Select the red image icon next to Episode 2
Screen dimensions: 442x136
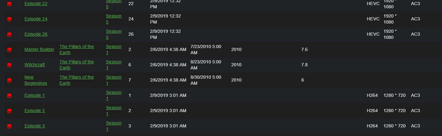9,111
